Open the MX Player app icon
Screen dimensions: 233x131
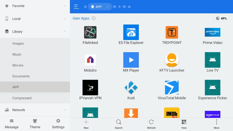[131, 60]
